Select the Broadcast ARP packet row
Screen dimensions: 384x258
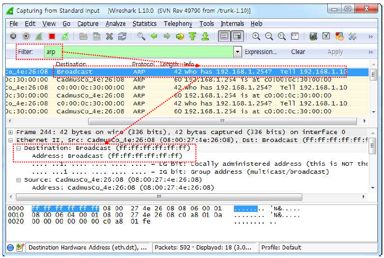tap(187, 72)
